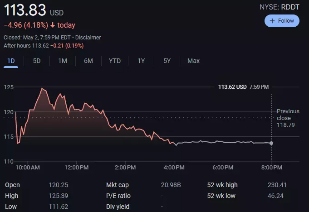Image resolution: width=309 pixels, height=212 pixels.
Task: Click the Follow button for RDDT
Action: (x=282, y=21)
